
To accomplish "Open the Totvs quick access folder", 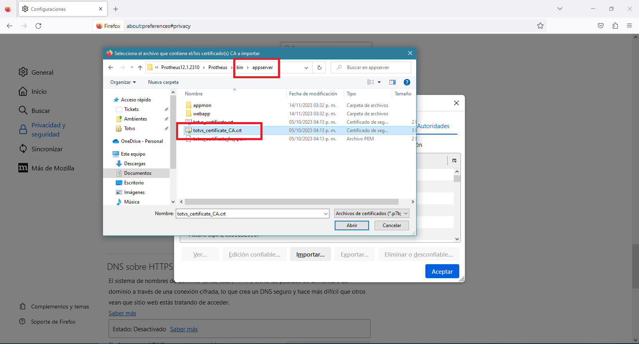I will (x=129, y=129).
